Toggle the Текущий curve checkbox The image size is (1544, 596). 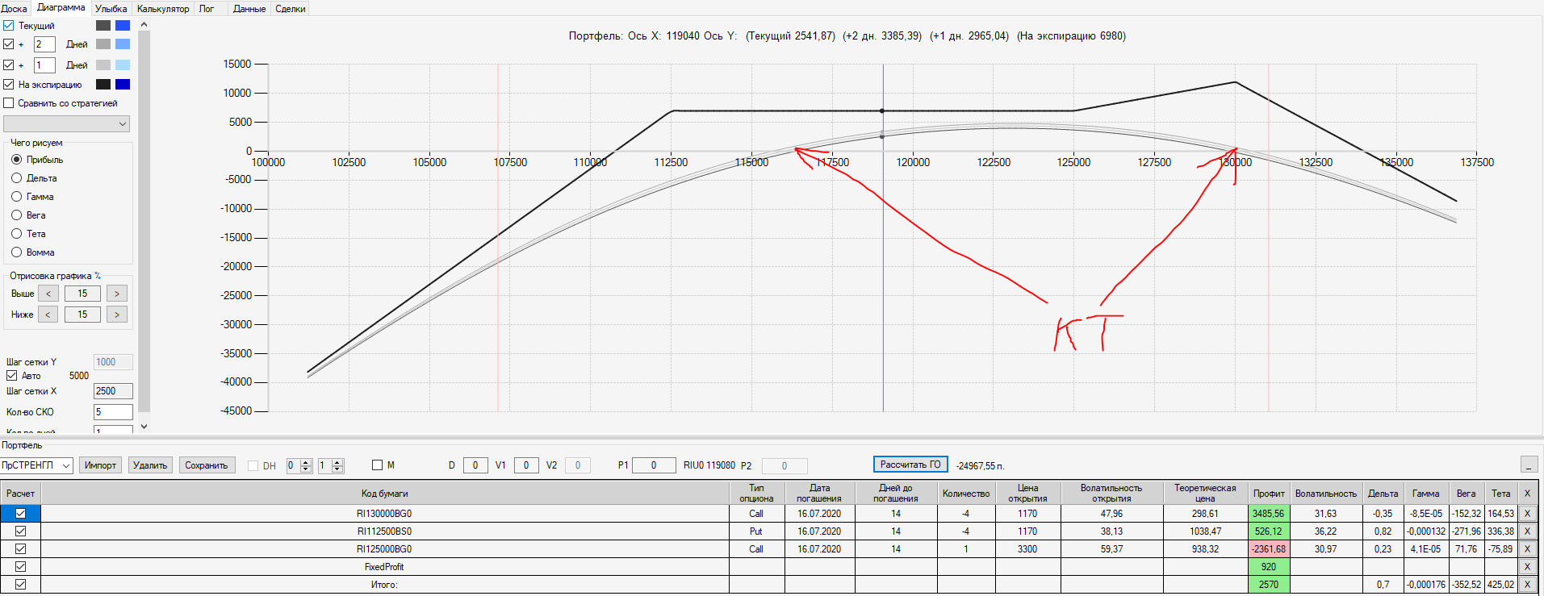[x=9, y=26]
